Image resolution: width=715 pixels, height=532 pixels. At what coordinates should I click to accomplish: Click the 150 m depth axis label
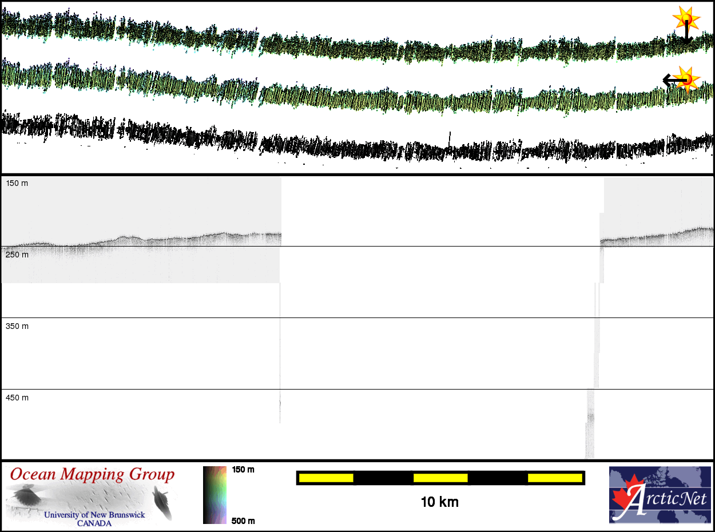click(17, 184)
